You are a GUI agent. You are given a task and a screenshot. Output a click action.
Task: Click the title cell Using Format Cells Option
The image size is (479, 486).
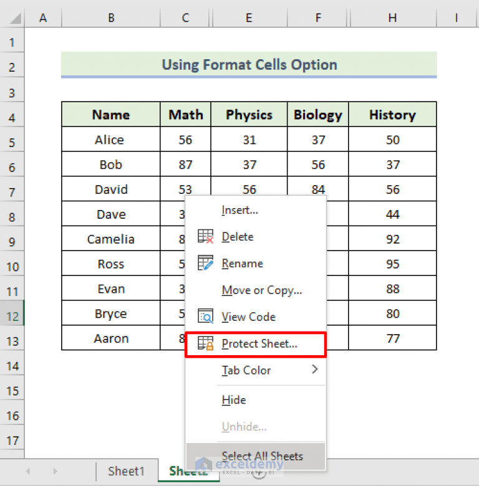coord(249,64)
